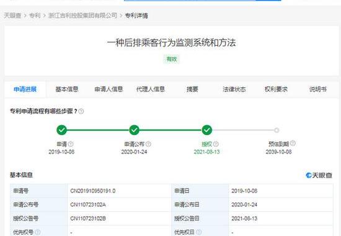The width and height of the screenshot is (341, 236).
Task: Click the 申请公布号 label cell
Action: (38, 204)
